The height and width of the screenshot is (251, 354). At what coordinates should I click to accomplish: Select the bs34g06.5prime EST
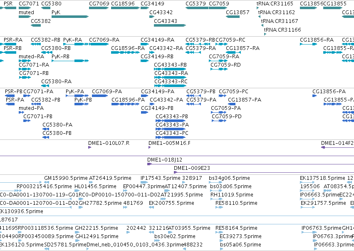215,182
